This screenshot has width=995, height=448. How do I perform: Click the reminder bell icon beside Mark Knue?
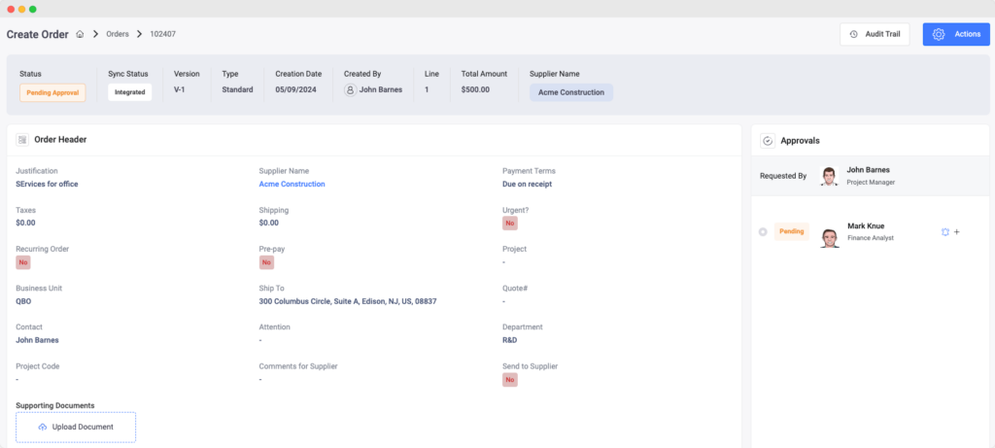(944, 232)
